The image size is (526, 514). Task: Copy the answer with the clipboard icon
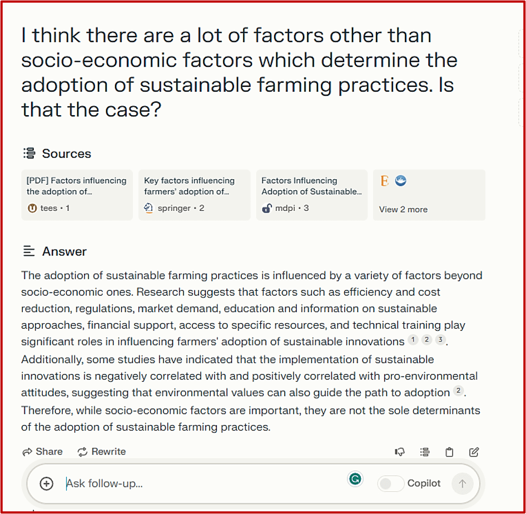449,452
